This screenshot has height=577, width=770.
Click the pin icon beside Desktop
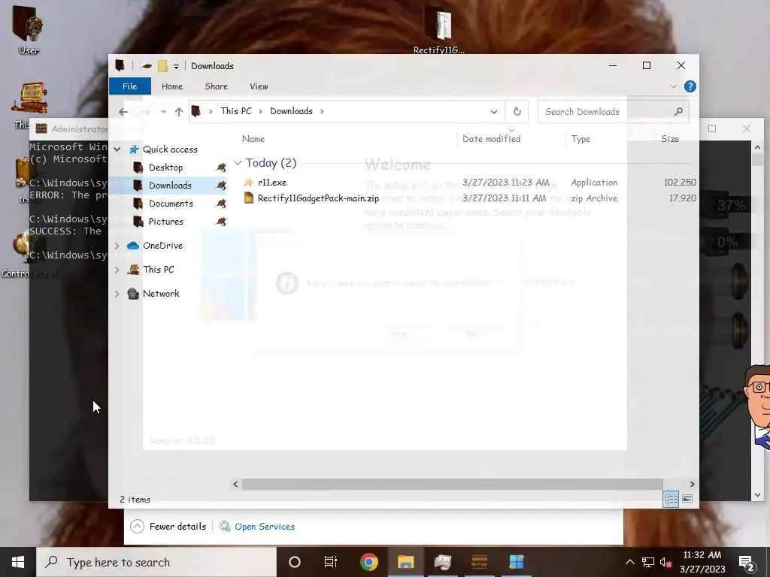tap(221, 168)
